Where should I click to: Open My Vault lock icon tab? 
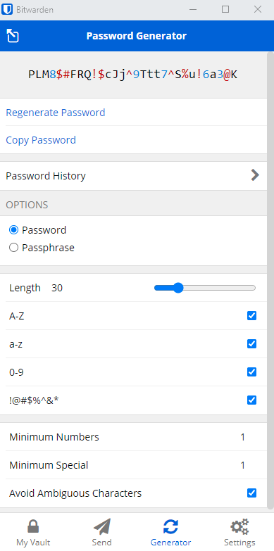point(33,533)
